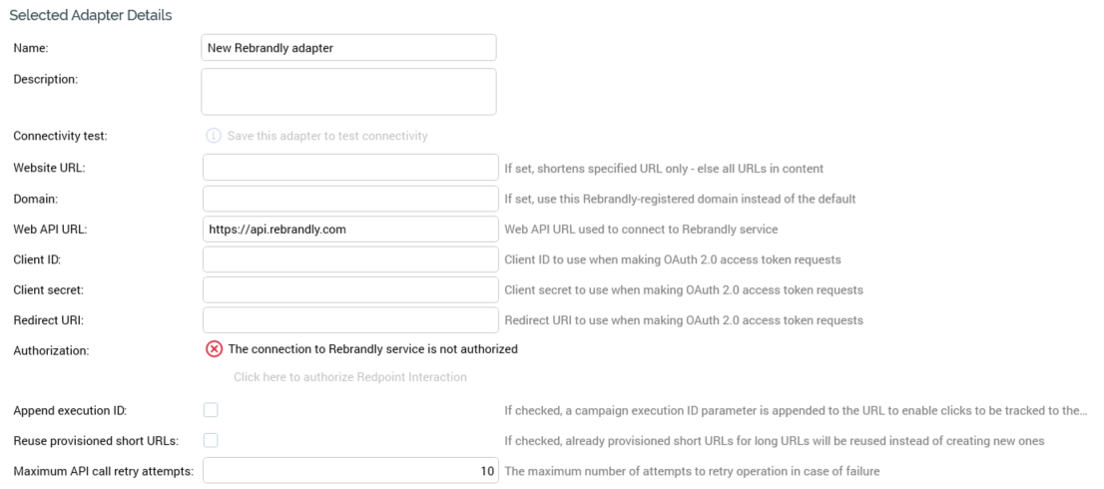Screen dimensions: 1104x489
Task: Edit the Web API URL field
Action: pos(349,229)
